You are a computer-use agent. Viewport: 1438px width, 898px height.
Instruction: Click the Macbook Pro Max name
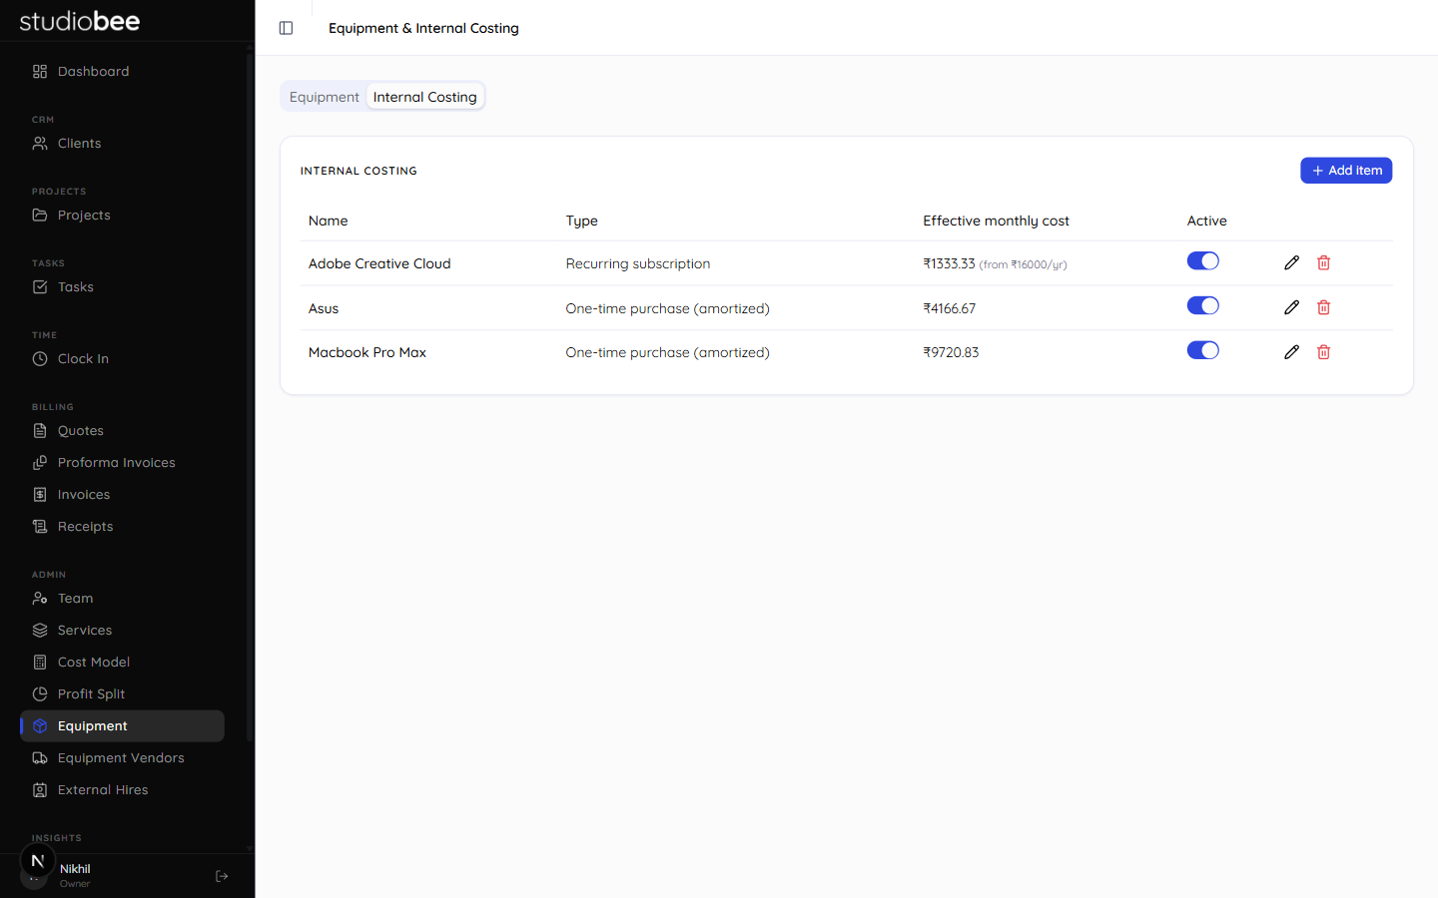click(x=367, y=352)
